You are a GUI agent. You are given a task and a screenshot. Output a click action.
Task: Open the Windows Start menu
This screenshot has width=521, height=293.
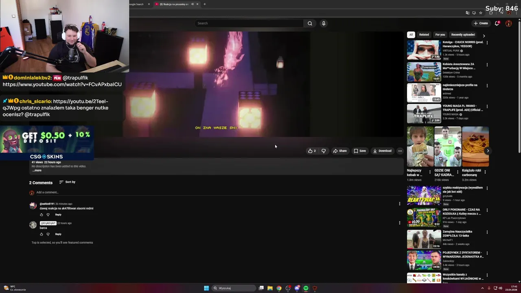click(x=206, y=288)
